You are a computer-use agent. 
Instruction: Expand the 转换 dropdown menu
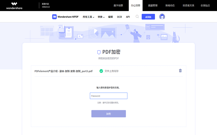[x=101, y=17]
